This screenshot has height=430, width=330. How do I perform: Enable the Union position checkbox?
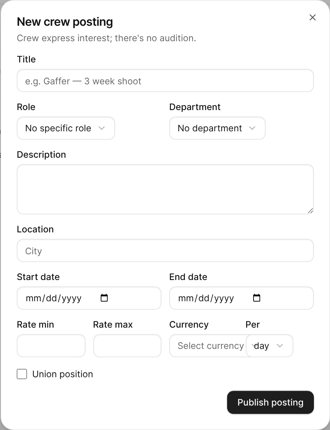22,374
